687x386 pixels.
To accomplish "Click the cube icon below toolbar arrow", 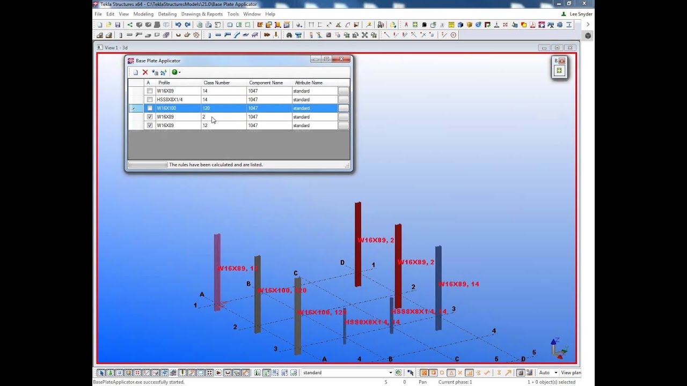I will click(x=588, y=35).
